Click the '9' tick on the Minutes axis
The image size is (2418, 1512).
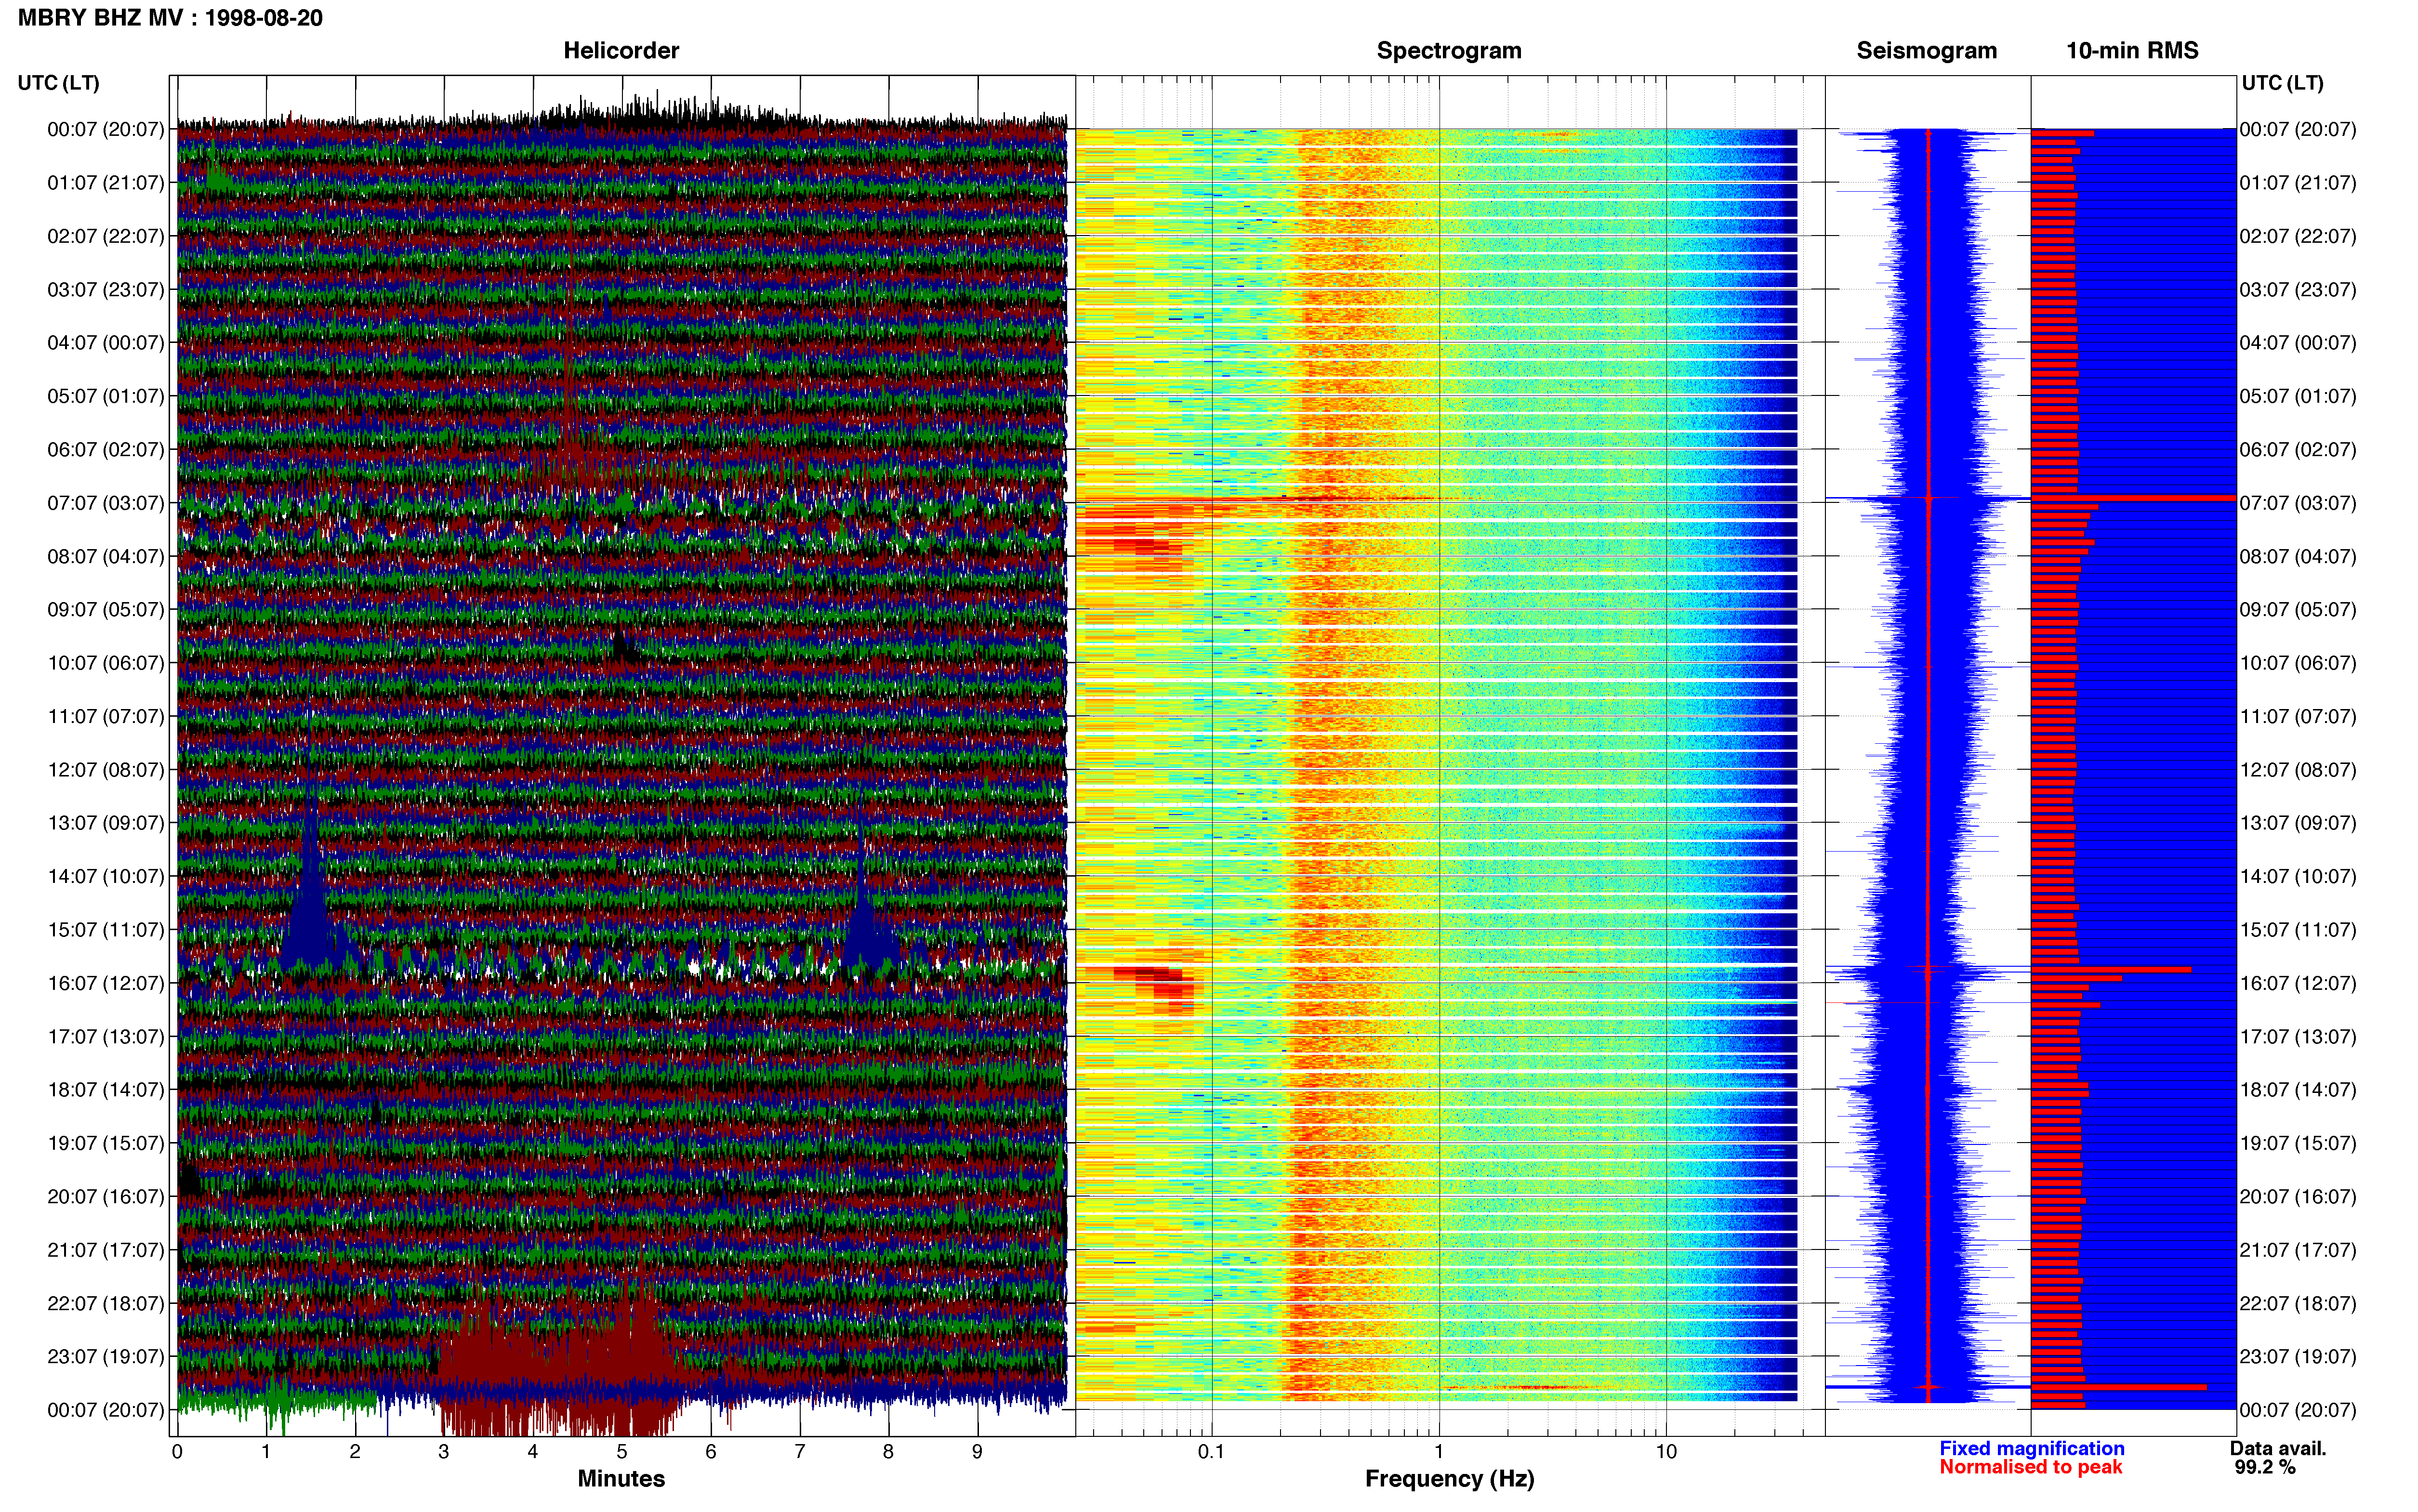coord(977,1452)
